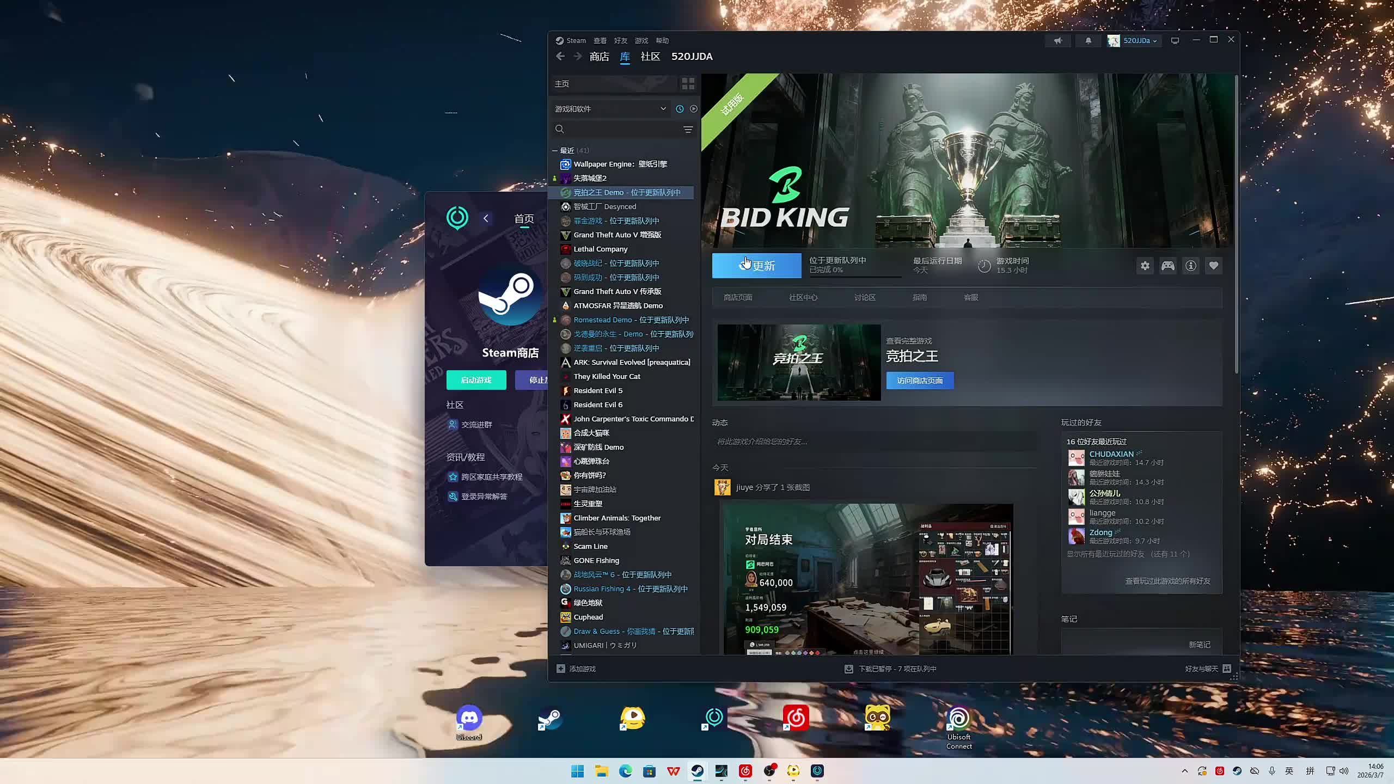Show the game info icon
The width and height of the screenshot is (1394, 784).
click(x=1191, y=266)
